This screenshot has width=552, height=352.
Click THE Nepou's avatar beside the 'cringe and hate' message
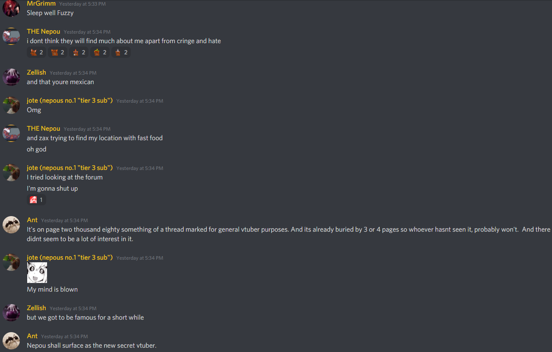(x=11, y=36)
